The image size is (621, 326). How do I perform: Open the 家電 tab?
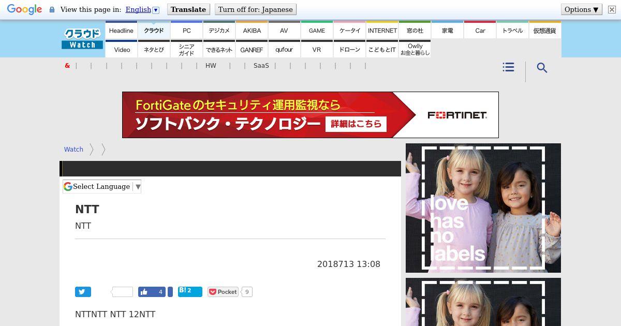448,31
